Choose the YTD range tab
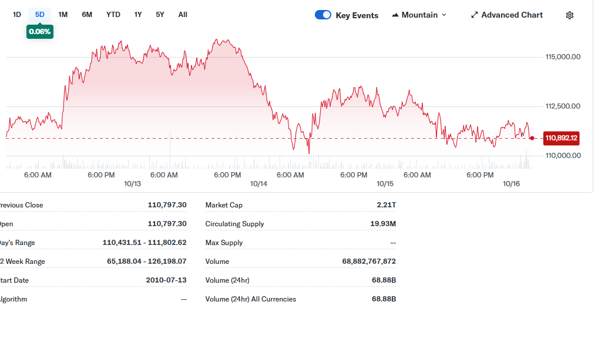 click(113, 15)
